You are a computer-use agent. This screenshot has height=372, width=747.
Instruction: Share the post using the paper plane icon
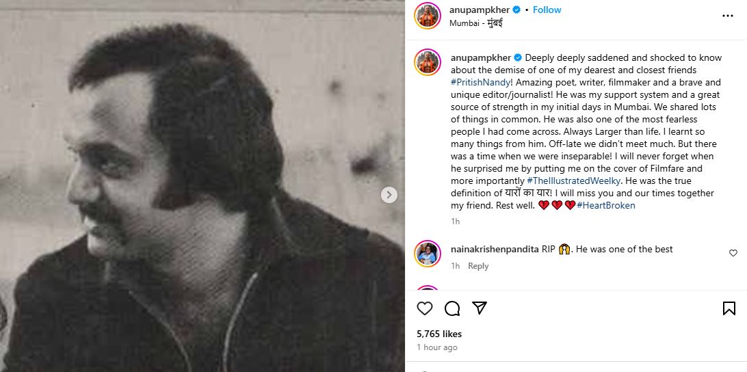(480, 308)
